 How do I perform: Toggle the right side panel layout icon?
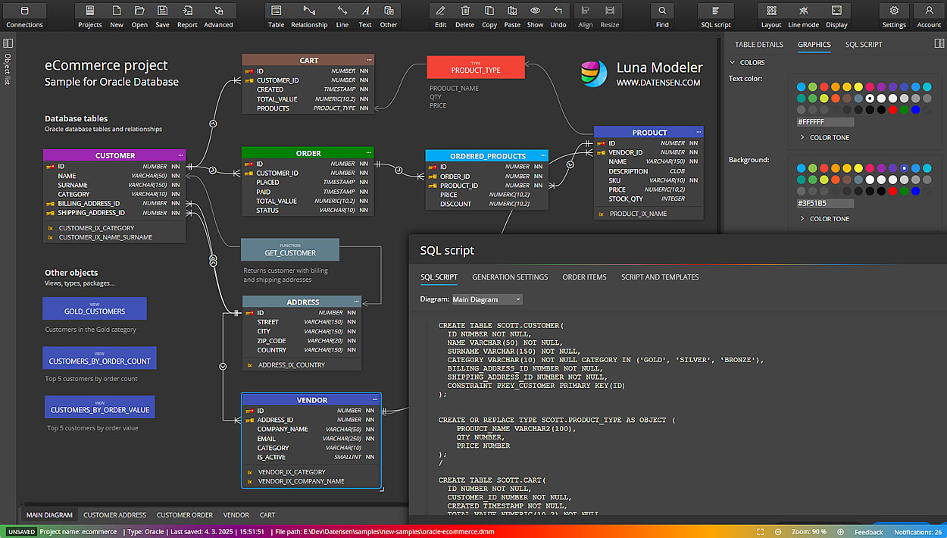[x=939, y=44]
